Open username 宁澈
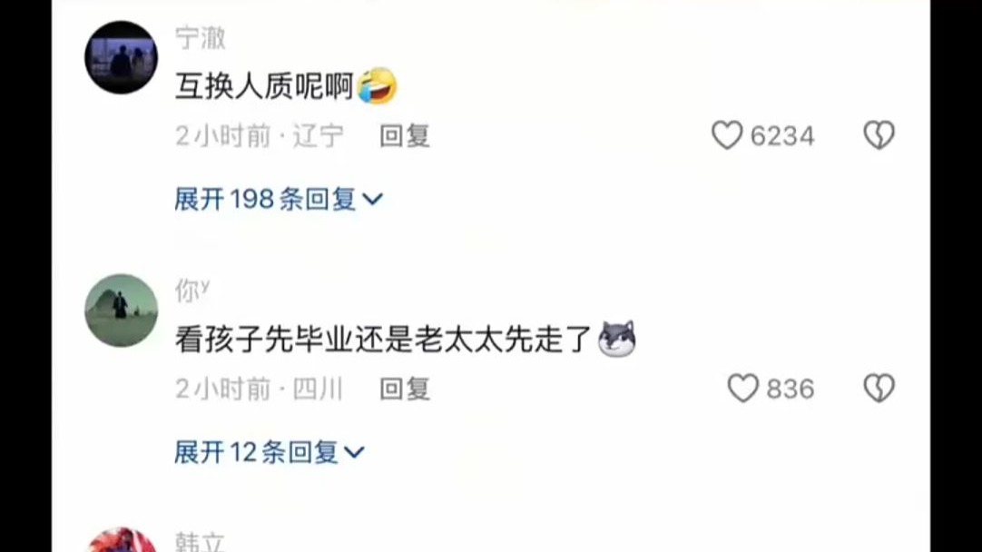The image size is (982, 552). pos(201,37)
